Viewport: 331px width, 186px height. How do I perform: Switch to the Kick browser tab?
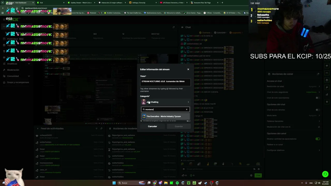51,3
